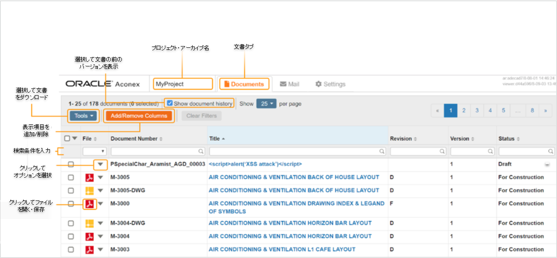
Task: Open the File type filter dropdown
Action: 94,151
